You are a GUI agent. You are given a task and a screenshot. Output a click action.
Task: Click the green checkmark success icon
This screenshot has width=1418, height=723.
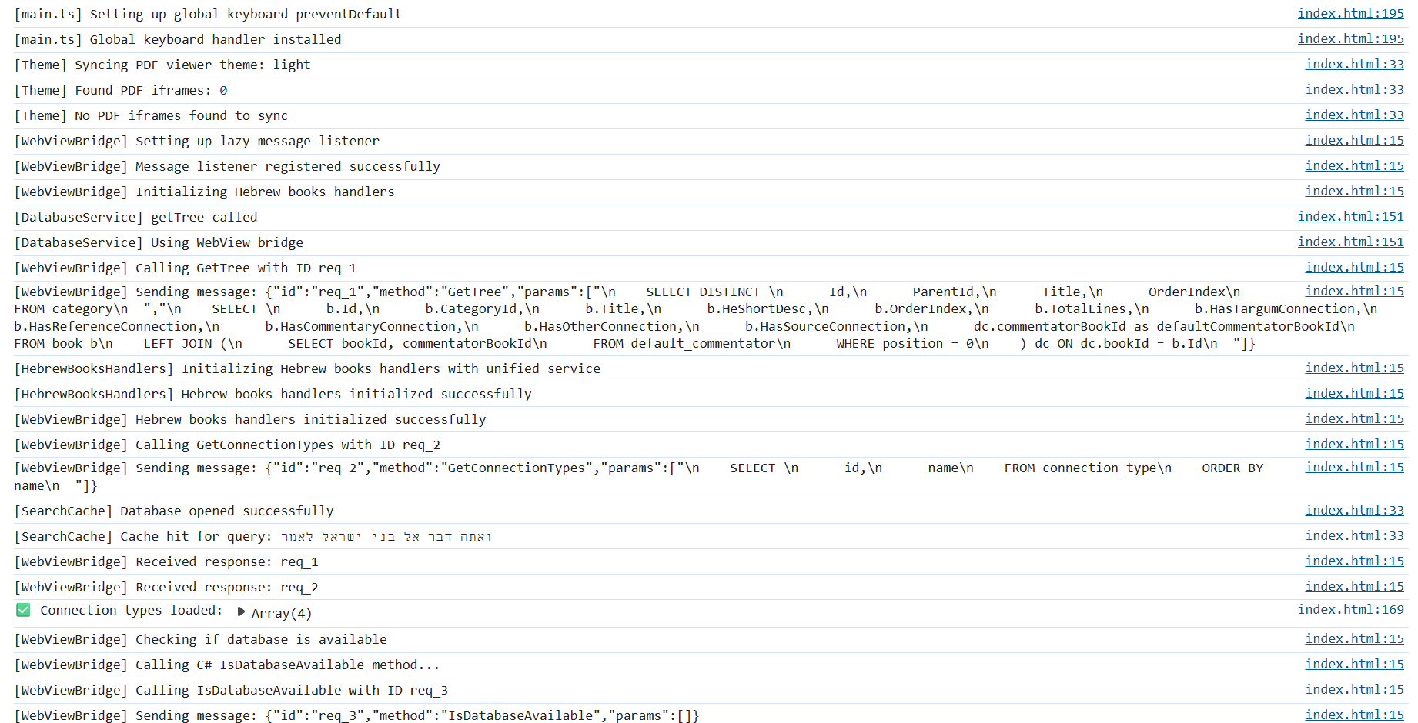[x=22, y=610]
